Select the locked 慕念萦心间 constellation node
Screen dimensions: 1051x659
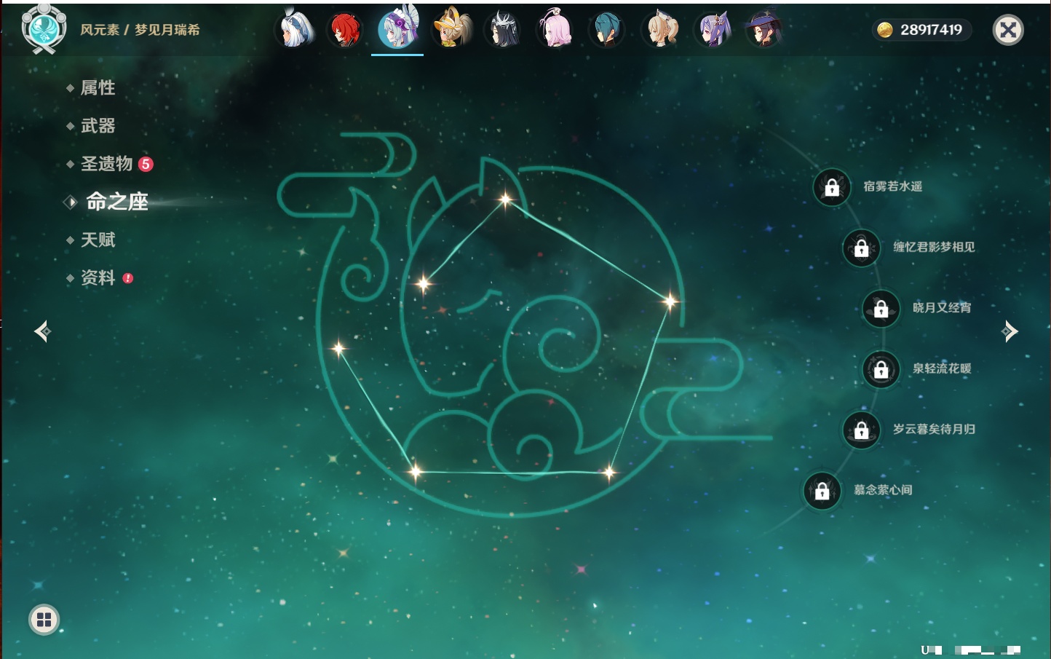pos(822,492)
